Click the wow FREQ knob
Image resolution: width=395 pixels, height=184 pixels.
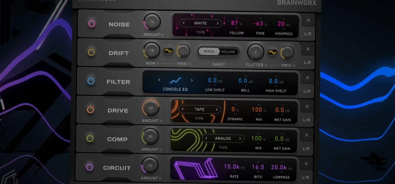(x=183, y=51)
